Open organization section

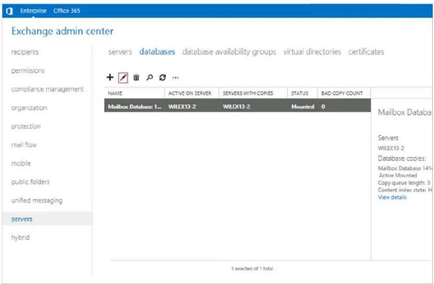[x=29, y=108]
